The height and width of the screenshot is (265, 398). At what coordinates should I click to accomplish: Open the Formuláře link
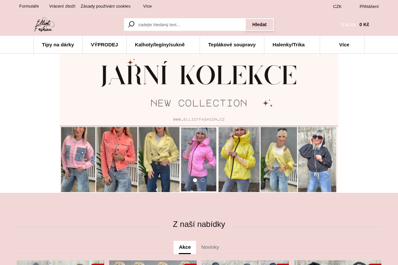(x=29, y=6)
